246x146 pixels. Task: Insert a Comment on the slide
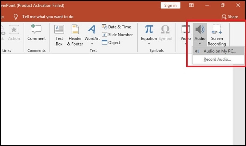pos(37,29)
